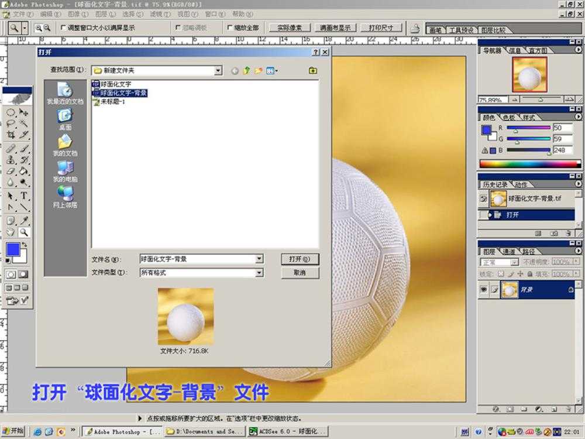Select the Crop tool

[11, 135]
